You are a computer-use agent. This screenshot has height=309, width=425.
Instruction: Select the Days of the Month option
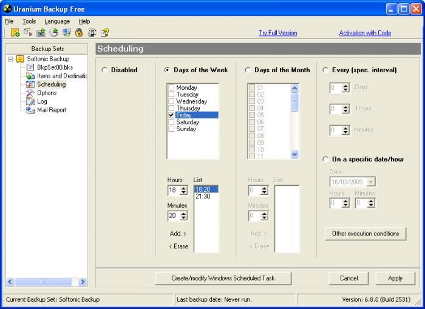coord(248,70)
